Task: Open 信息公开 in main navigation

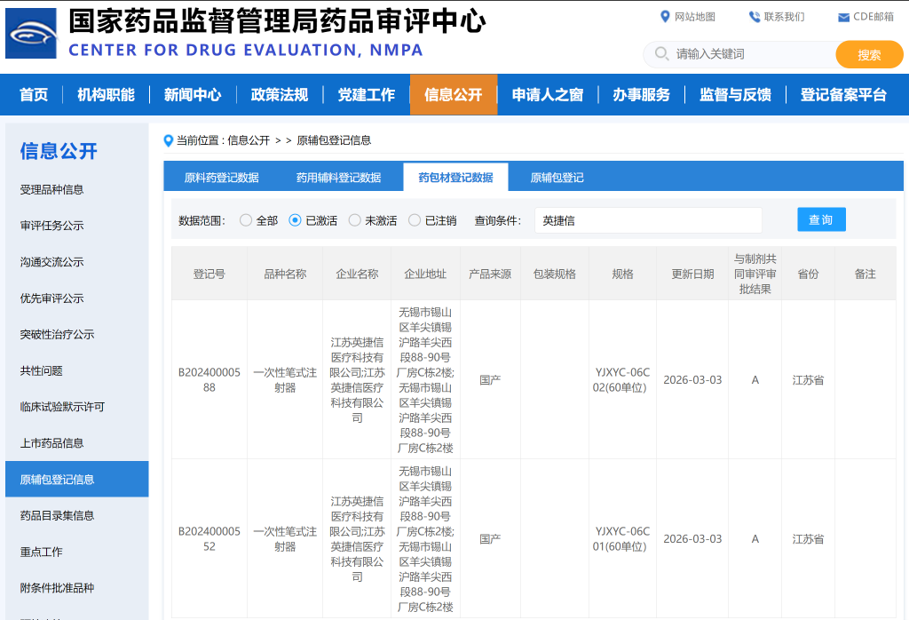Action: [453, 95]
